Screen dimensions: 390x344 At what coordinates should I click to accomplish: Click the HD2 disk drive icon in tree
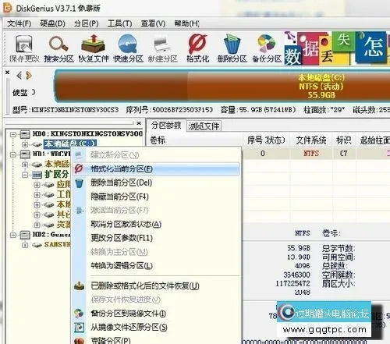click(25, 235)
